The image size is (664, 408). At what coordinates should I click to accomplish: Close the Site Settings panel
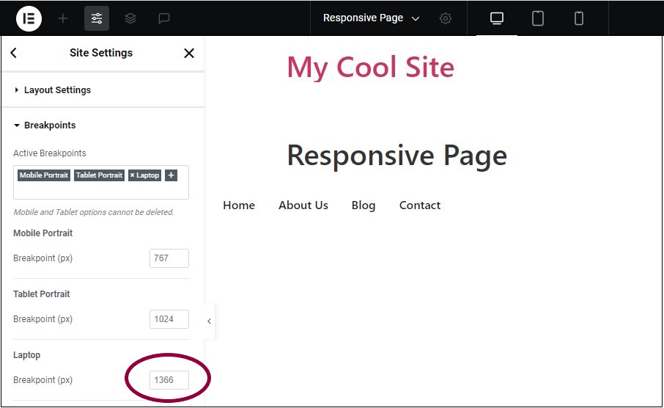tap(189, 53)
